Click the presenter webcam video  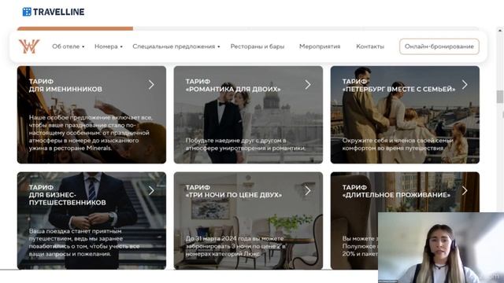441,248
